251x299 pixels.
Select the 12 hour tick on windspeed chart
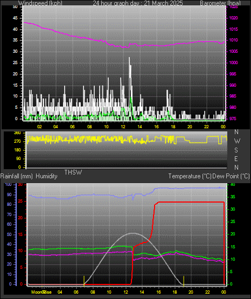tap(123, 127)
